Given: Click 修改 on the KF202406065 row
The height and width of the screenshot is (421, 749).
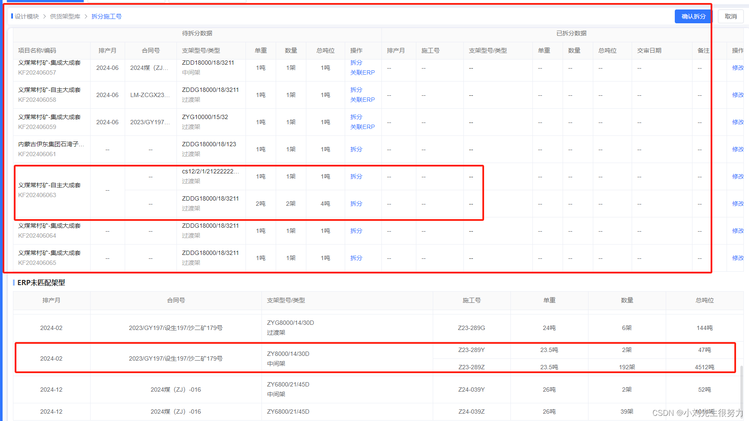Looking at the screenshot, I should pos(738,258).
